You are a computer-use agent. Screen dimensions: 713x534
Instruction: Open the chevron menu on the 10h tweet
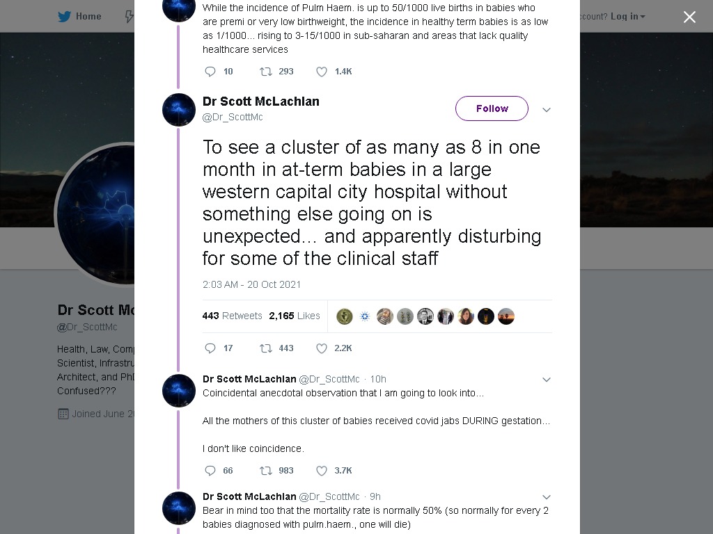547,380
